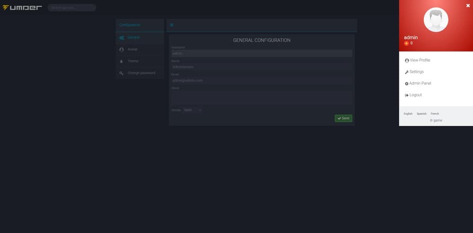Image resolution: width=473 pixels, height=233 pixels.
Task: Switch the language to Spanish
Action: point(421,114)
